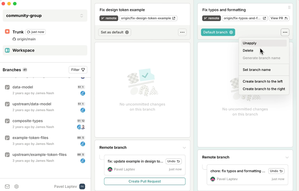Choose Create branch to the right

(x=263, y=89)
